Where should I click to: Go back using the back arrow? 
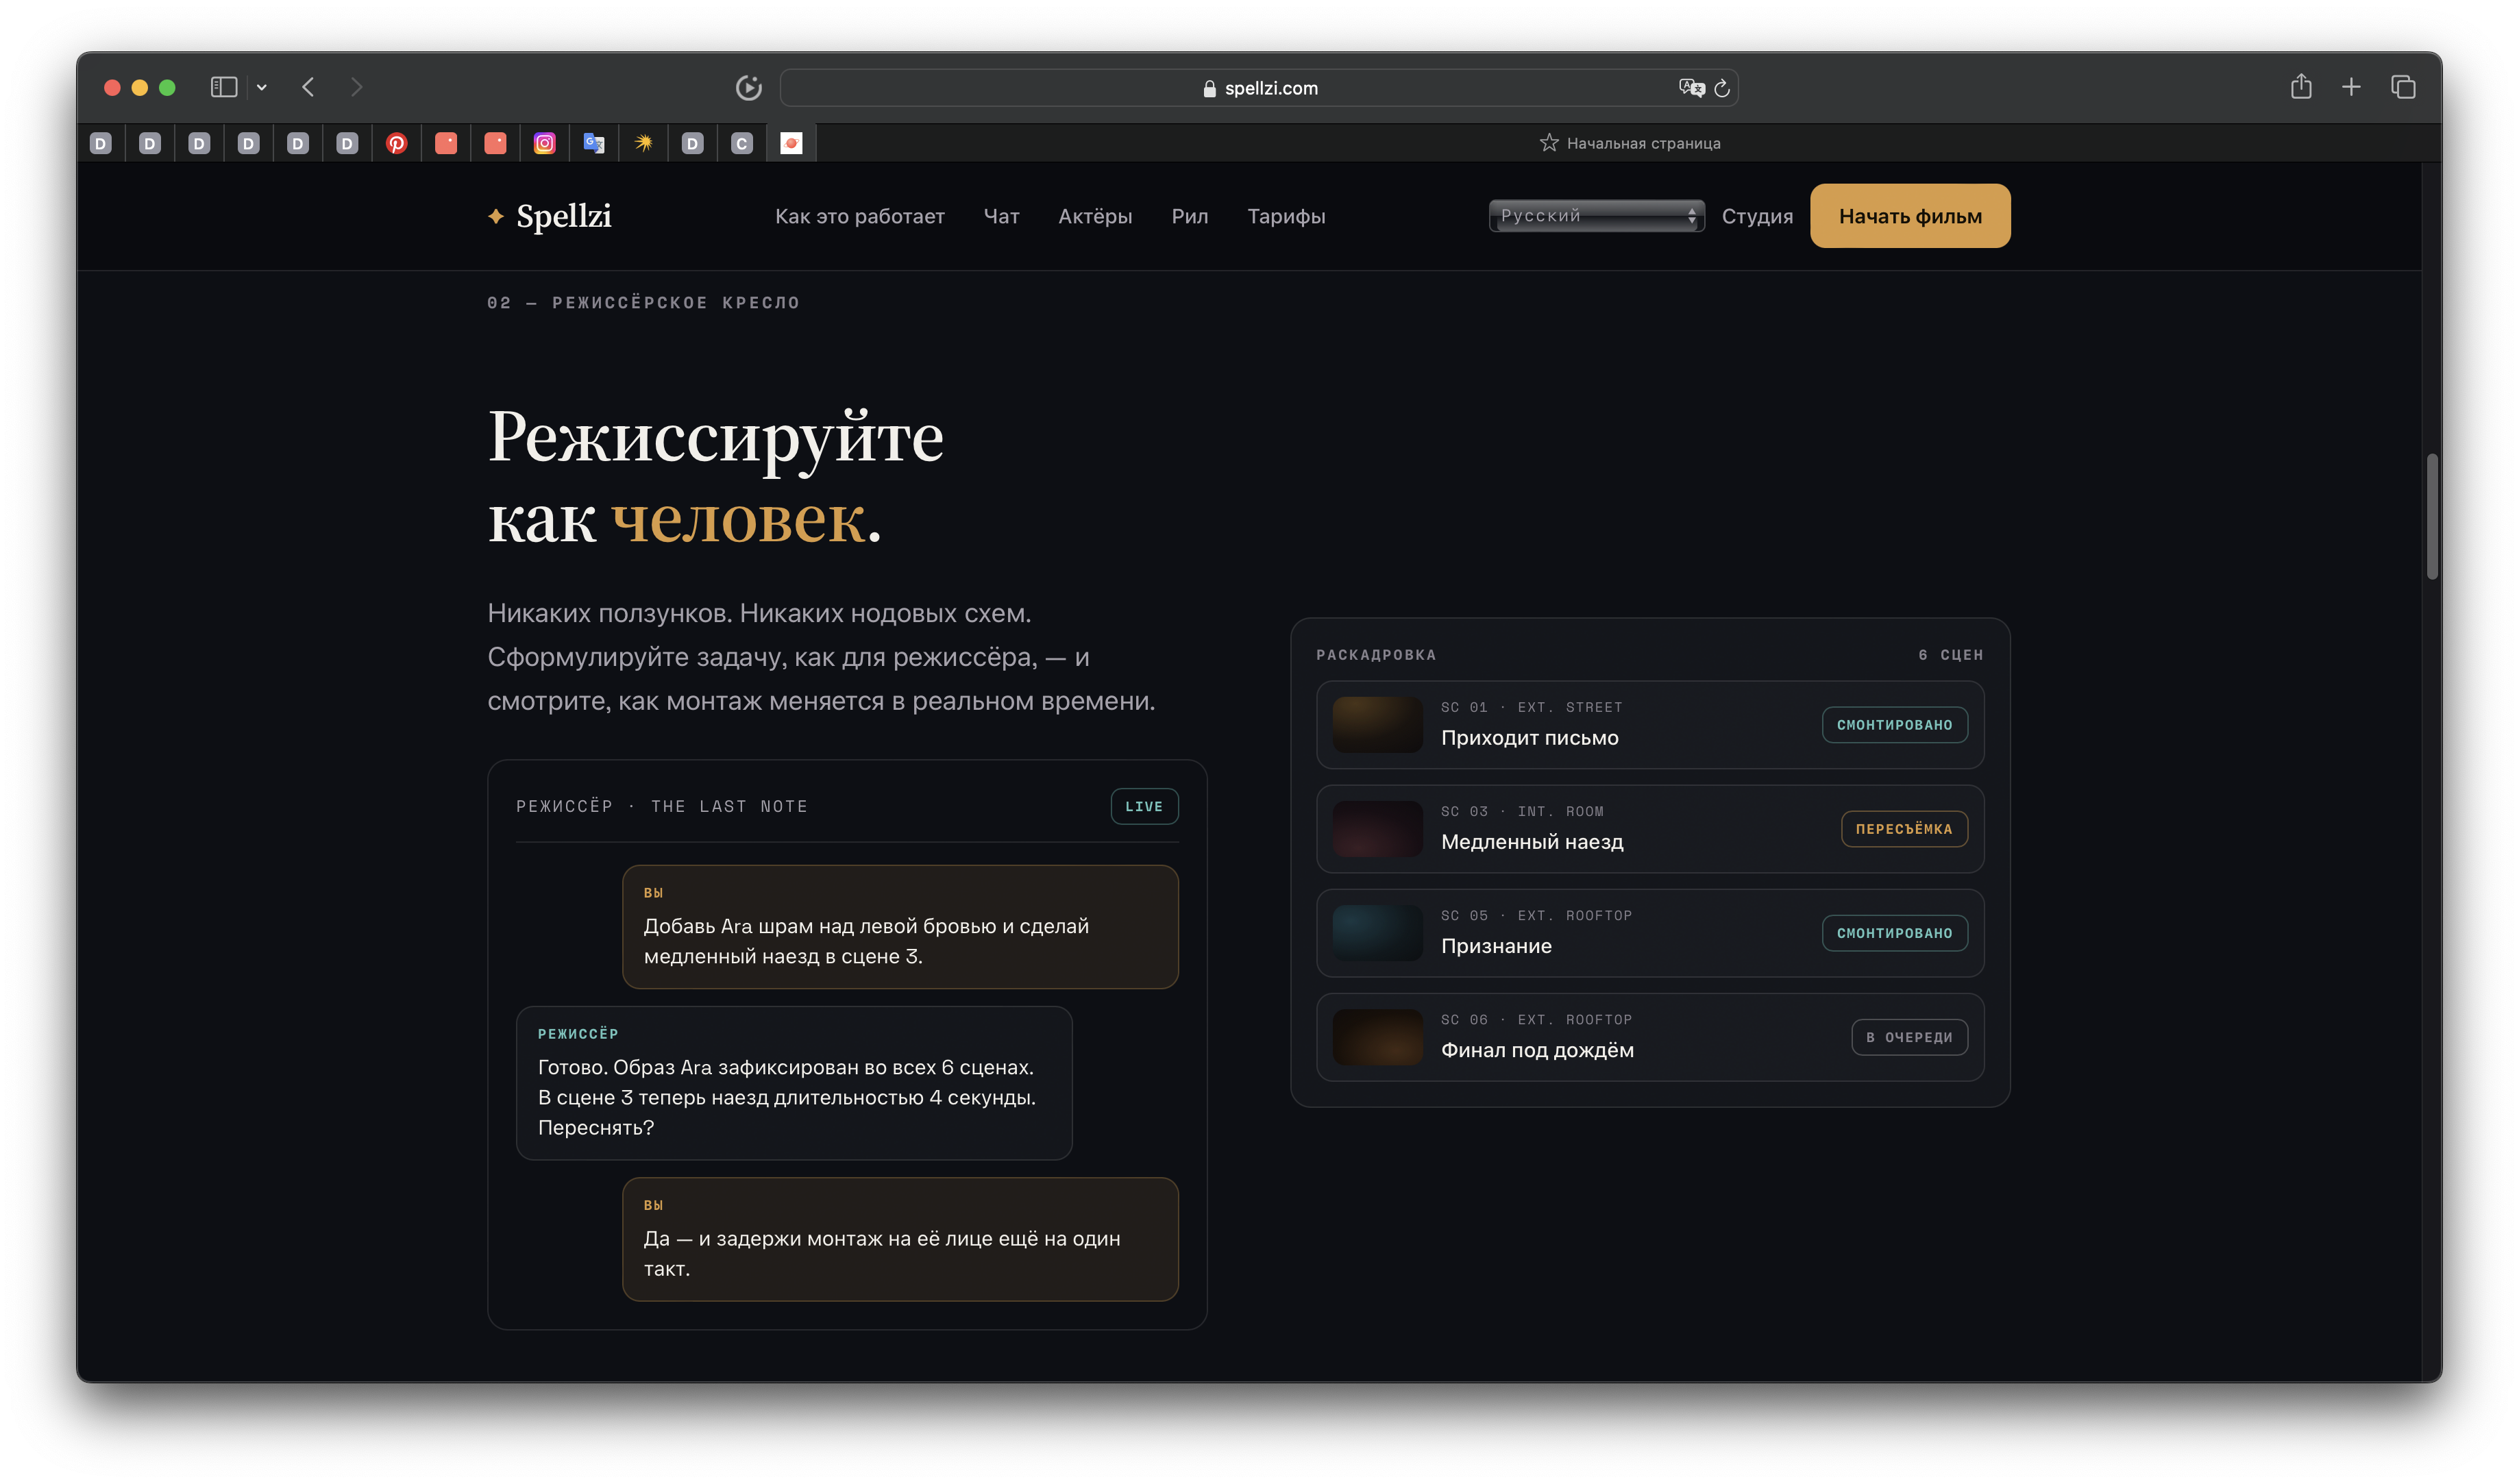coord(308,88)
